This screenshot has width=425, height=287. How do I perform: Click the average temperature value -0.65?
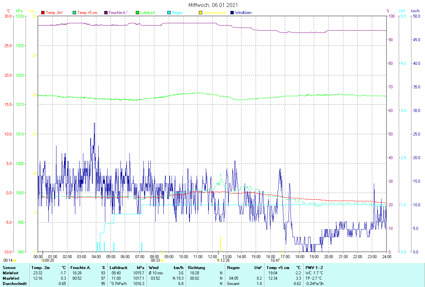tap(62, 284)
